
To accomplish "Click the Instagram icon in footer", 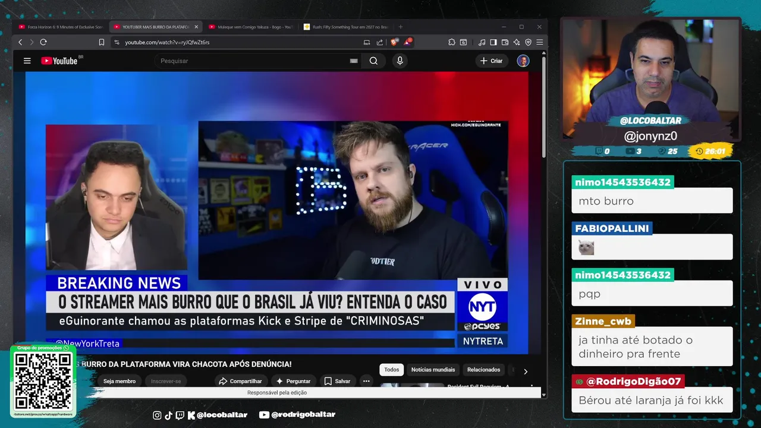I will pos(157,415).
